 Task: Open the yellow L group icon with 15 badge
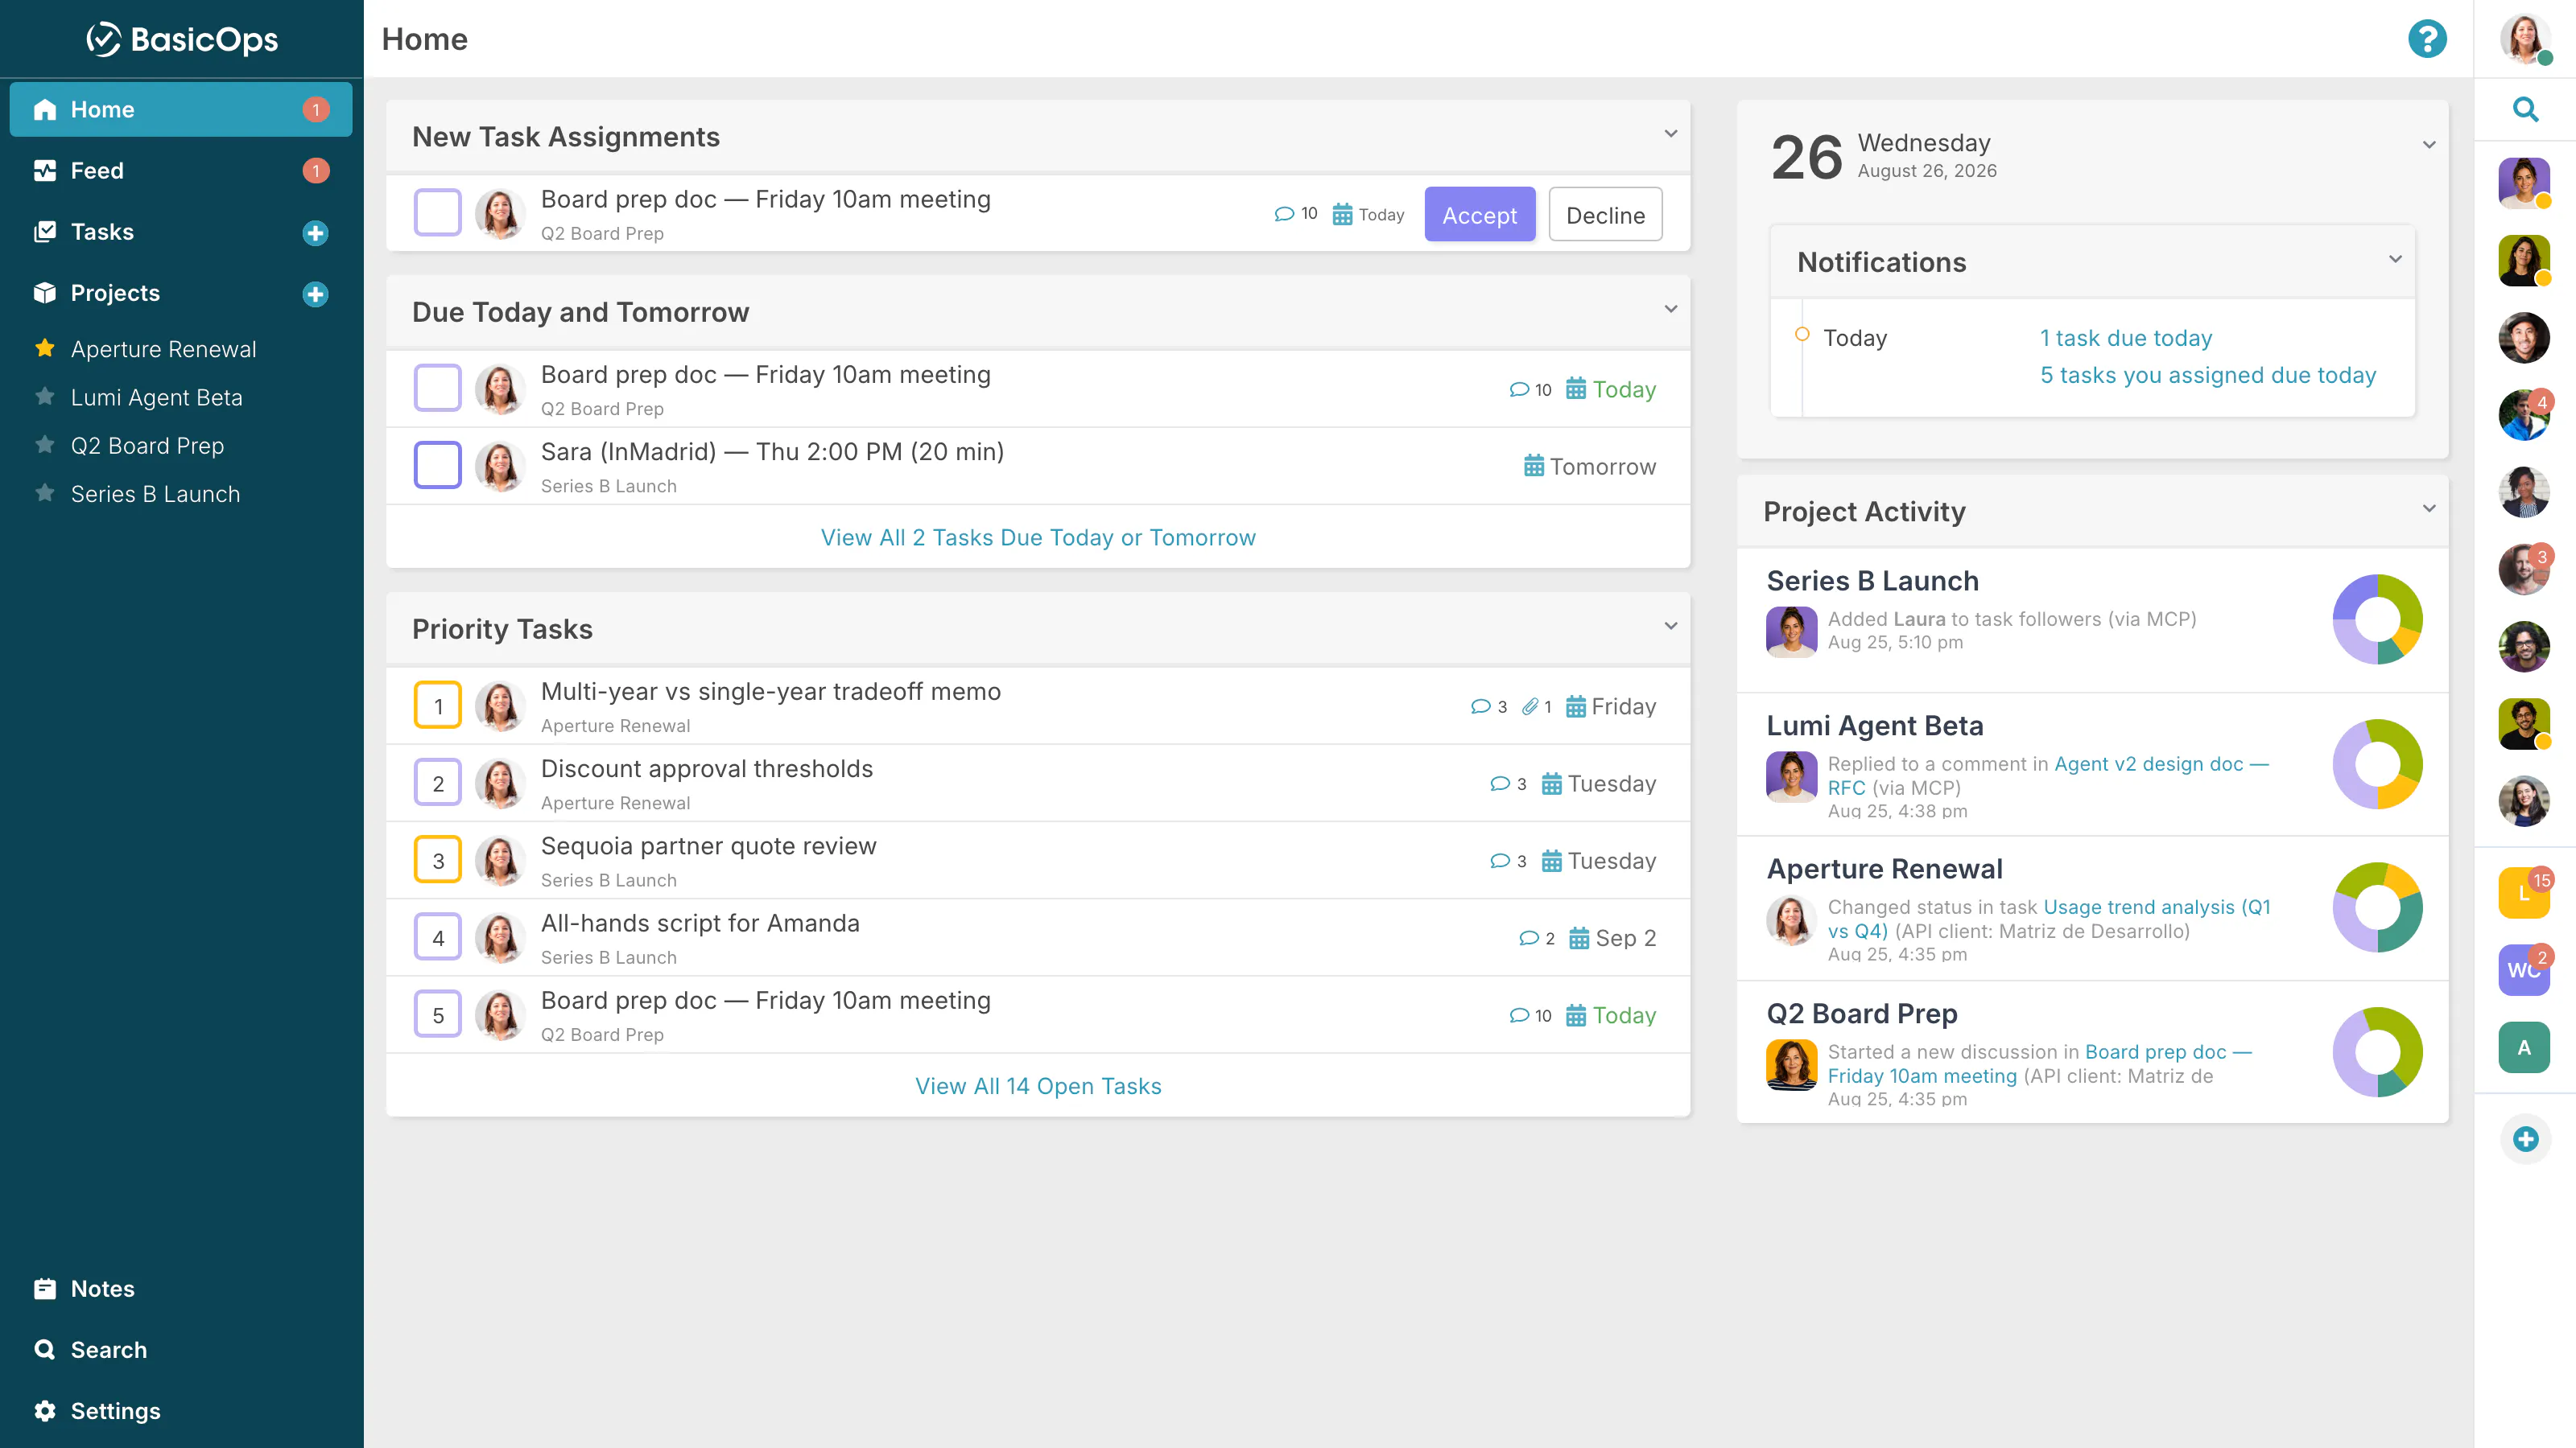click(2524, 891)
